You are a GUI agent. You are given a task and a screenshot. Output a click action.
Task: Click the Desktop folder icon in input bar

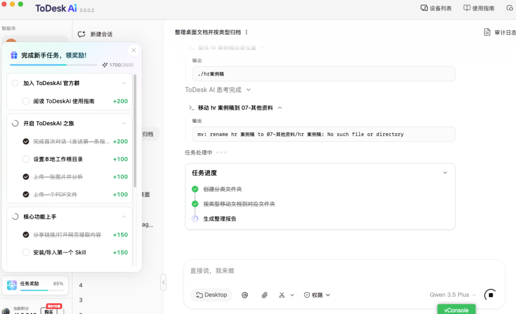(199, 295)
